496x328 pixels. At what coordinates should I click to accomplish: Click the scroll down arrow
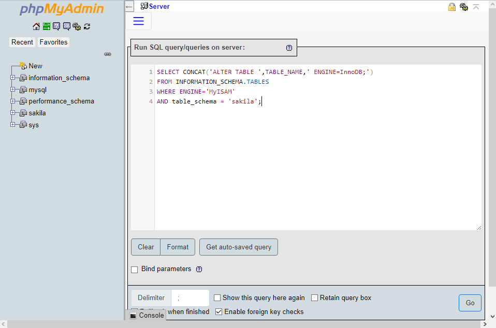point(492,316)
